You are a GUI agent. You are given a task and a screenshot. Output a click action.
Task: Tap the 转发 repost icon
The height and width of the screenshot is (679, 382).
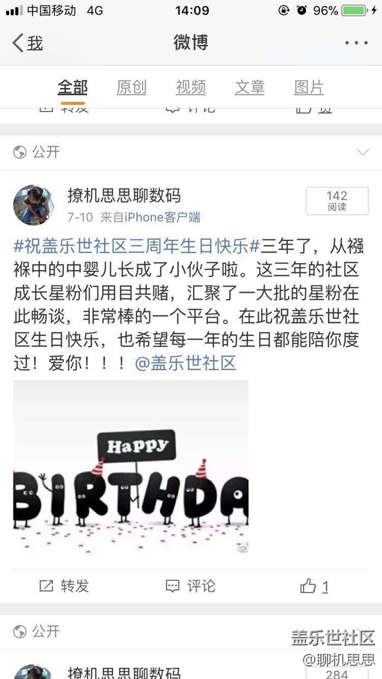pos(46,586)
